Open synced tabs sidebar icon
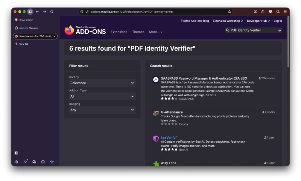Viewport: 301px width, 181px height. pos(34,162)
